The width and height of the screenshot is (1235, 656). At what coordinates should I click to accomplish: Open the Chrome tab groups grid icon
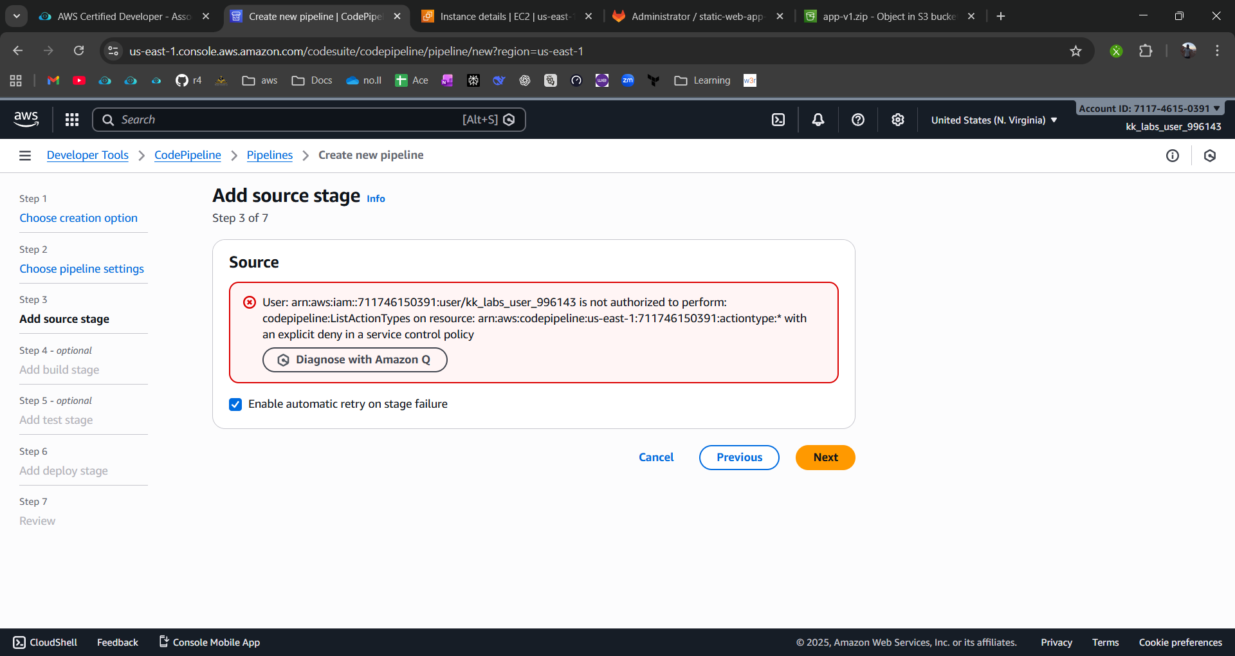(x=16, y=80)
